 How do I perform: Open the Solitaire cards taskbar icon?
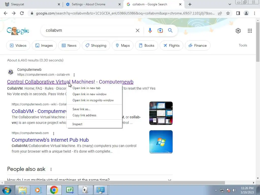pyautogui.click(x=85, y=190)
